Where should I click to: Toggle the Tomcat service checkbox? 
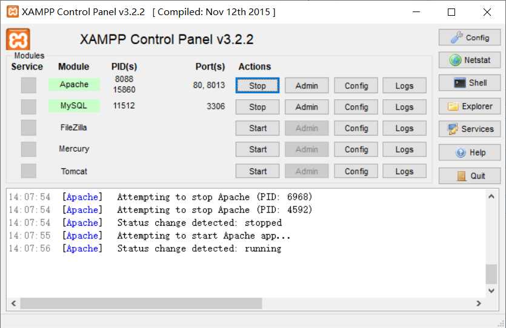tap(28, 171)
